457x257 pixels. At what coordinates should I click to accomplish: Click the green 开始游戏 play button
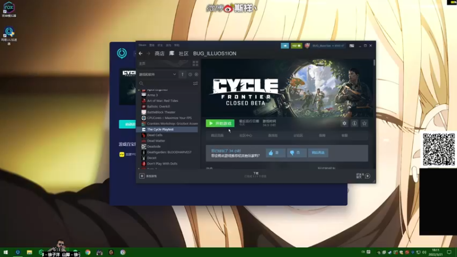tap(220, 123)
